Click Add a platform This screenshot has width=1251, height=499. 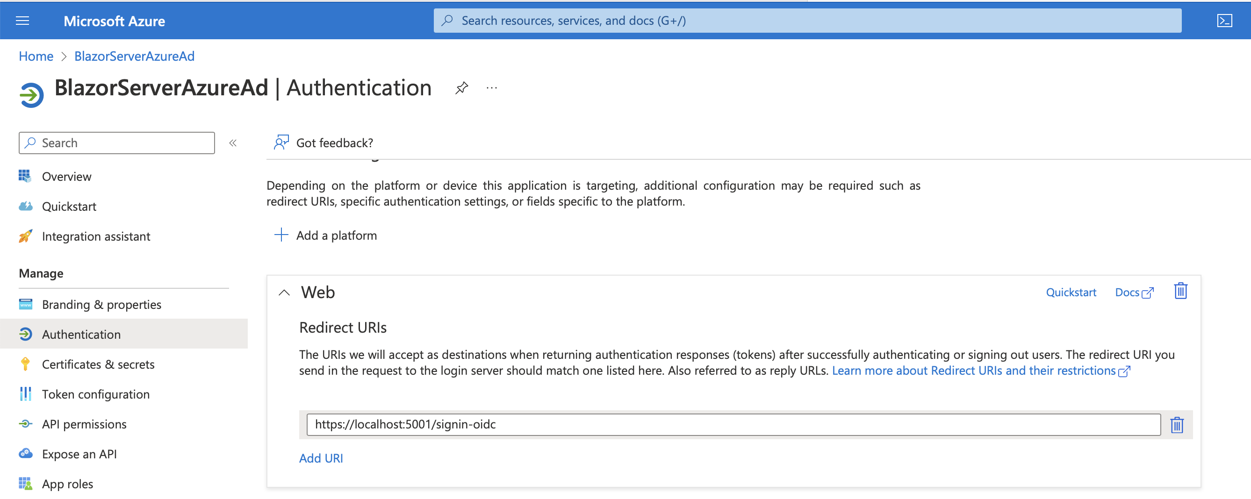pyautogui.click(x=337, y=235)
